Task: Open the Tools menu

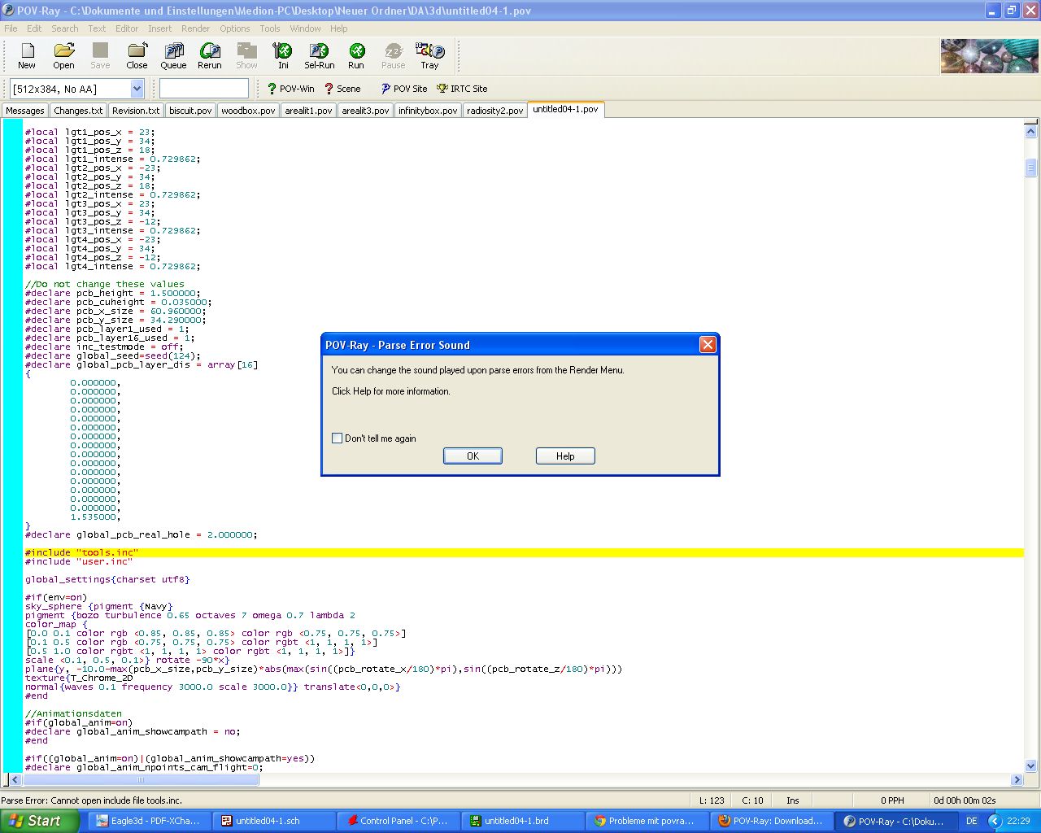Action: (270, 28)
